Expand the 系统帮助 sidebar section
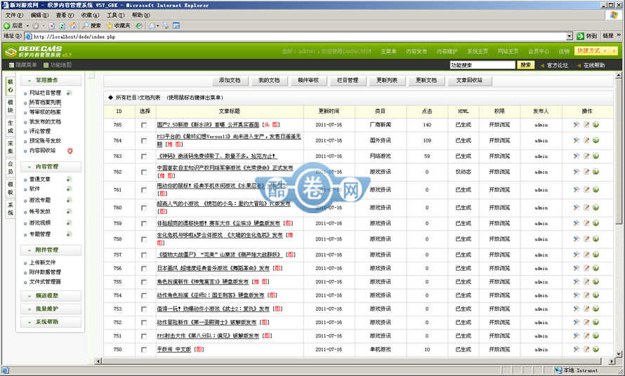Screen dimensions: 625x376 (51, 322)
